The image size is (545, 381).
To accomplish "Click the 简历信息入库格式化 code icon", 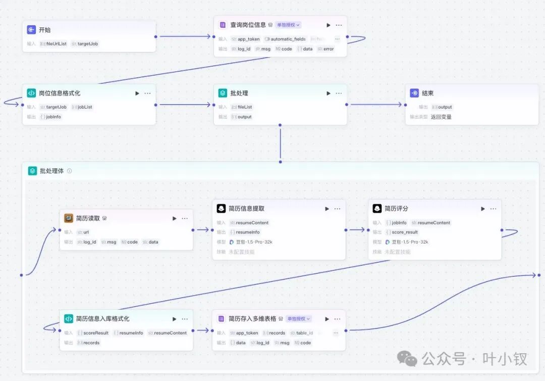I will coord(69,318).
